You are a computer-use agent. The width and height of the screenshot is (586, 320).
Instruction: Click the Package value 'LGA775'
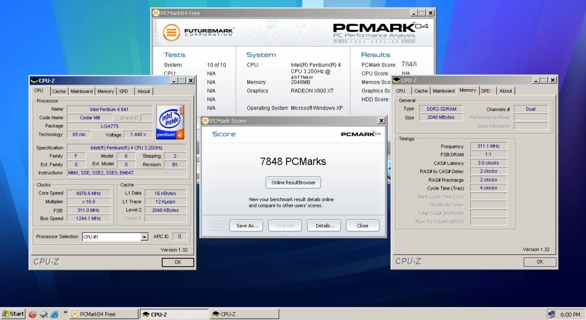coord(109,126)
